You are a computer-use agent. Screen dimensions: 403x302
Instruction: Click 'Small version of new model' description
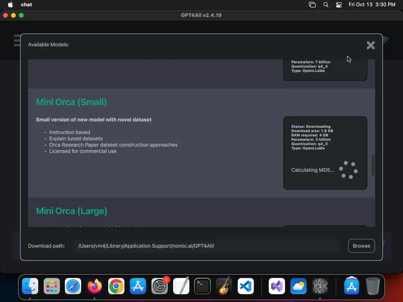(x=94, y=120)
